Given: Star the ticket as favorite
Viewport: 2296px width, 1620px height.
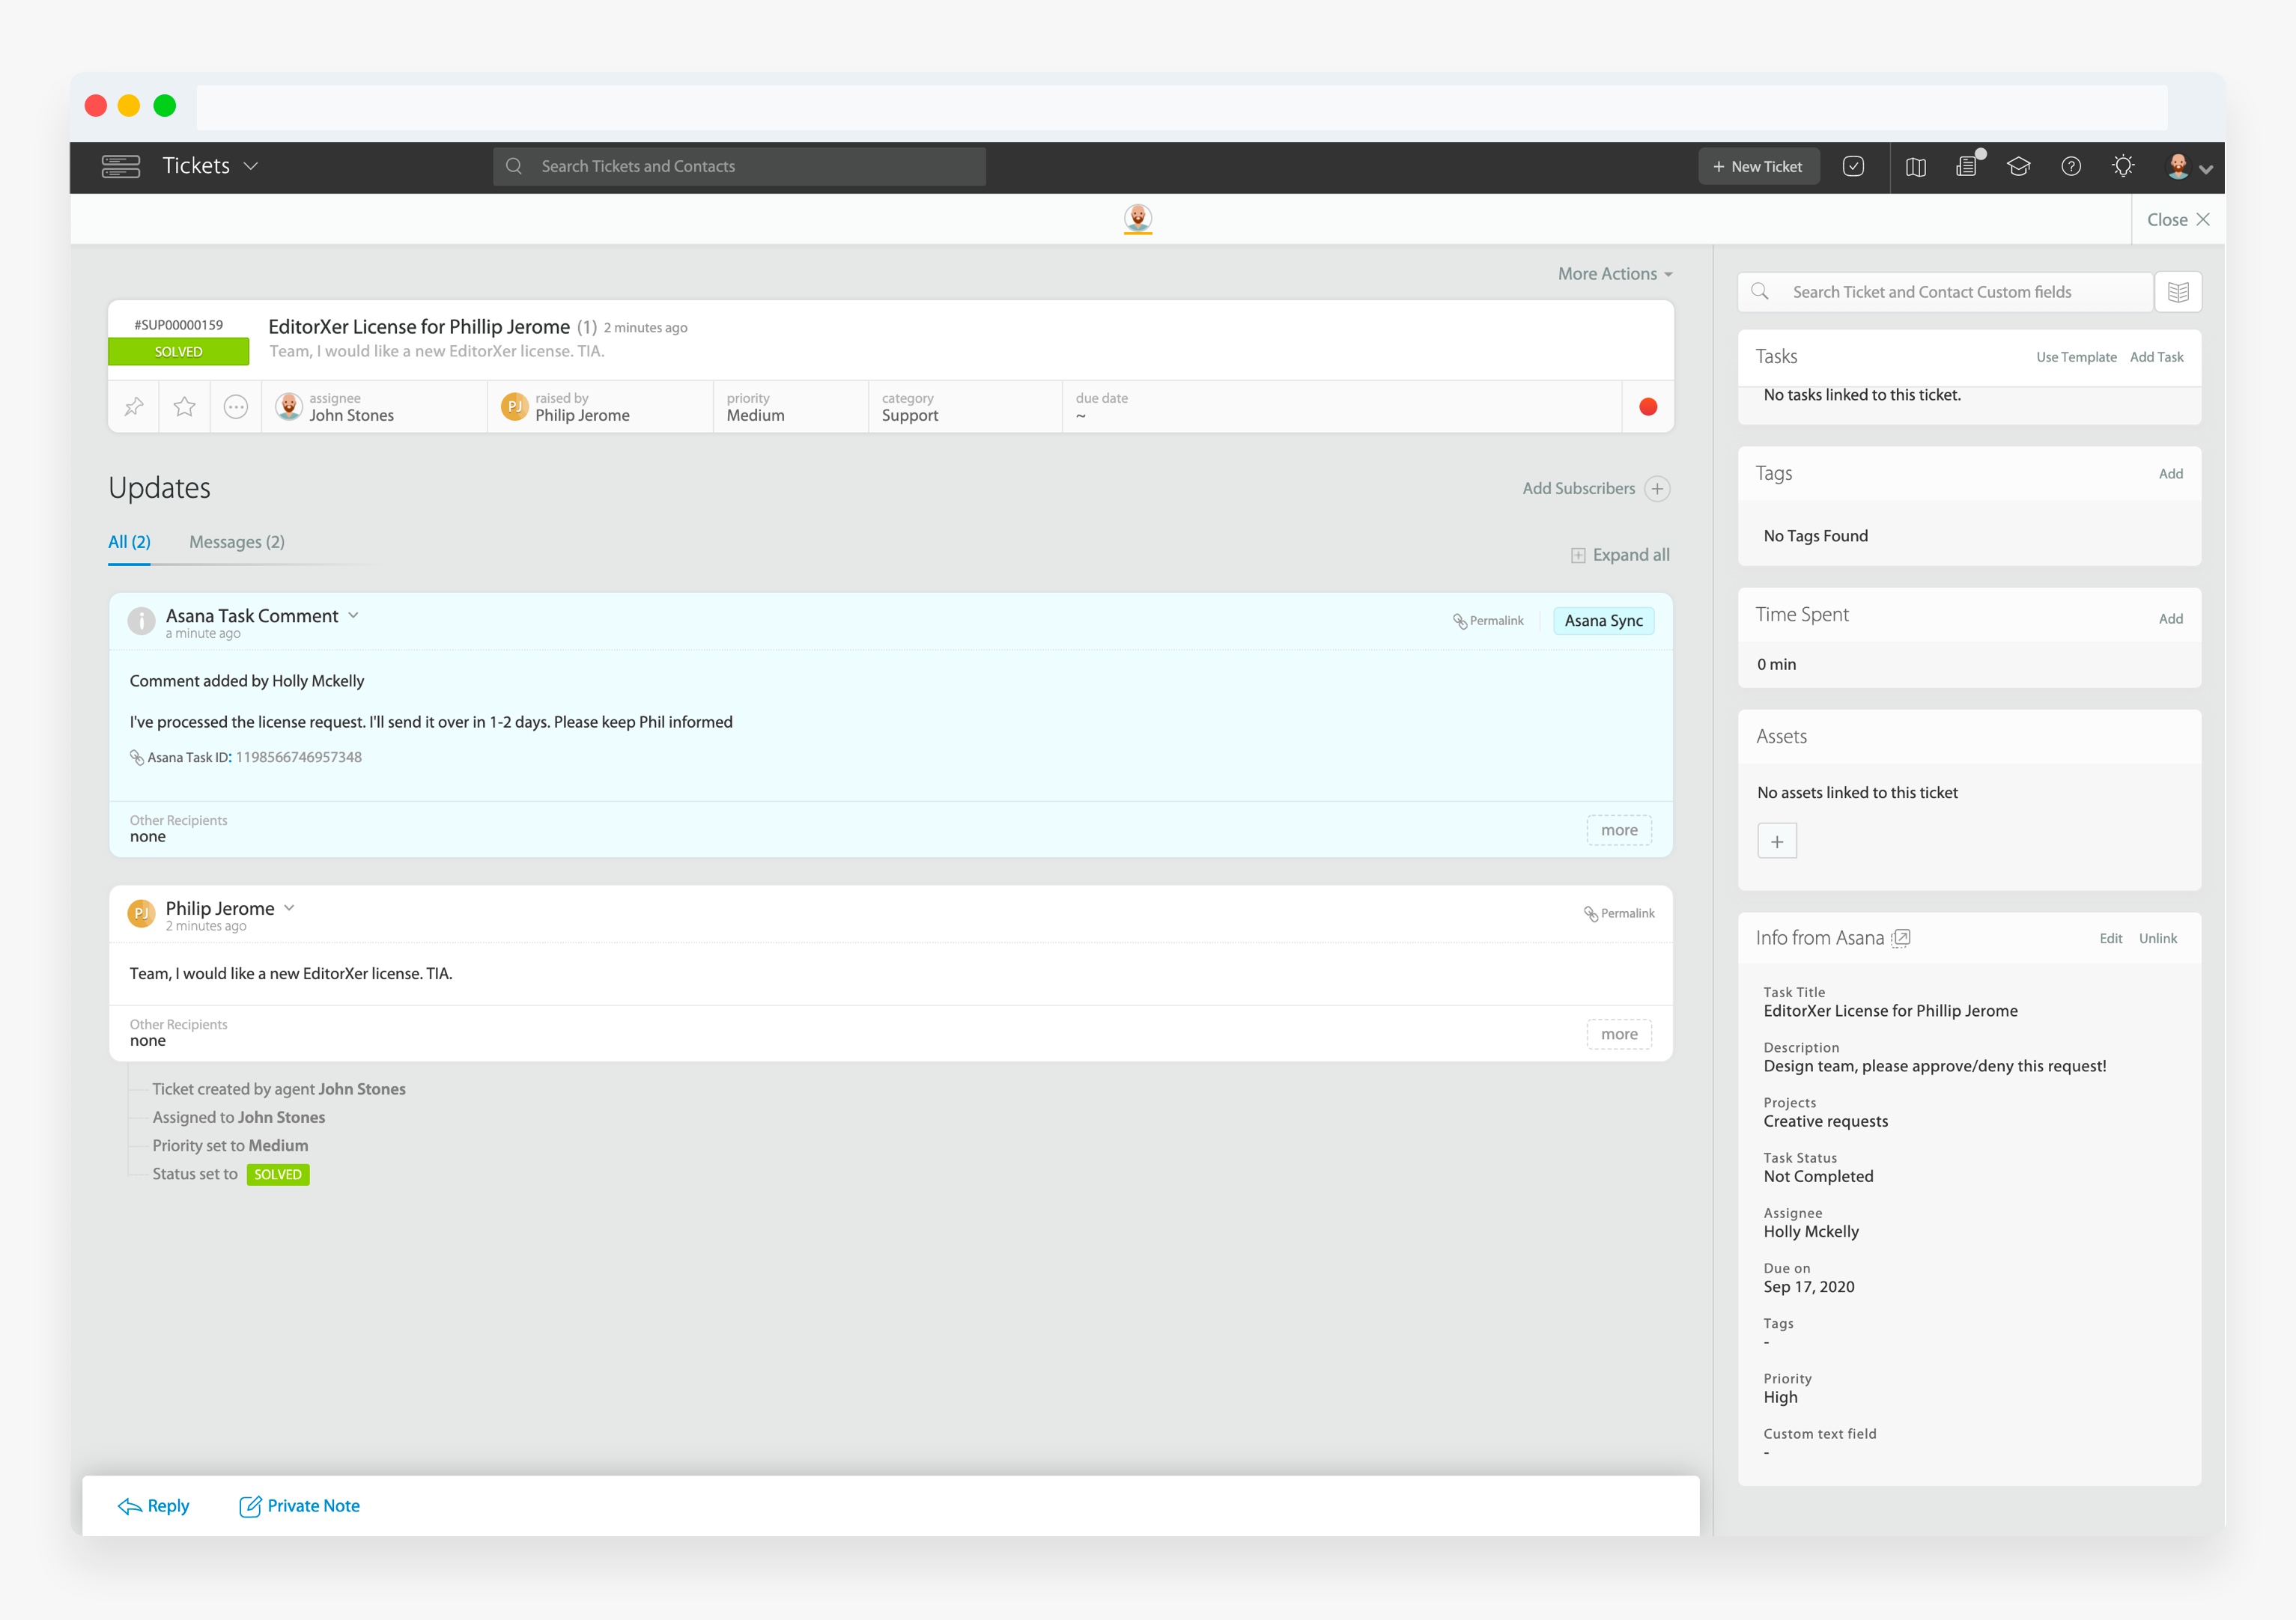Looking at the screenshot, I should pos(185,406).
